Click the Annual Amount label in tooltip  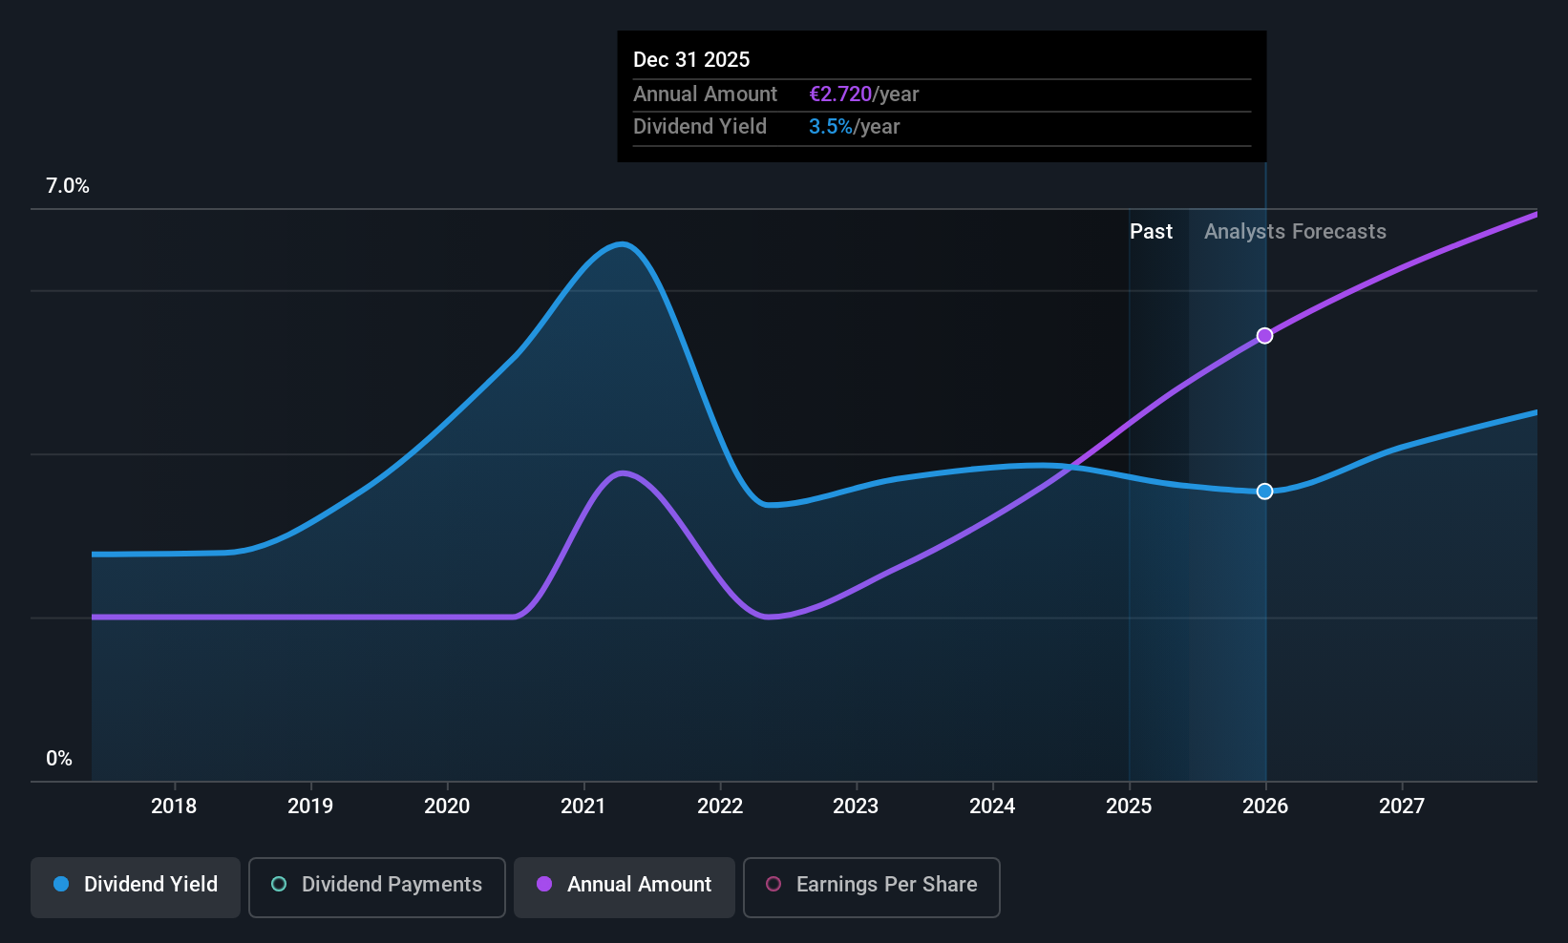point(706,94)
